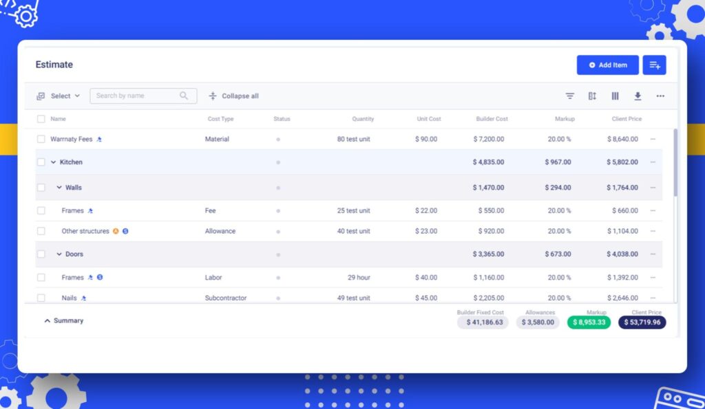
Task: Collapse the Doors group chevron
Action: [x=59, y=254]
